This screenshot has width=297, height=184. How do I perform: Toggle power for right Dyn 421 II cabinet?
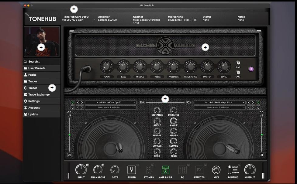coord(258,103)
